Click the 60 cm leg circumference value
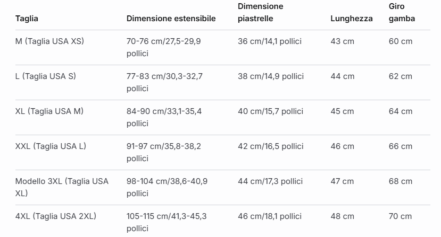 (401, 41)
